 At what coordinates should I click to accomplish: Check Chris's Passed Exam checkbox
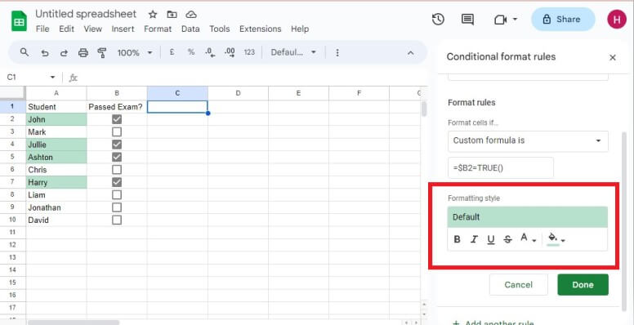[117, 169]
